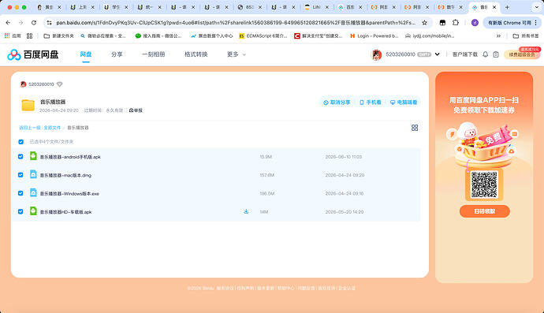The image size is (544, 313).
Task: Click the Baidu Netdisk logo
Action: coord(33,54)
